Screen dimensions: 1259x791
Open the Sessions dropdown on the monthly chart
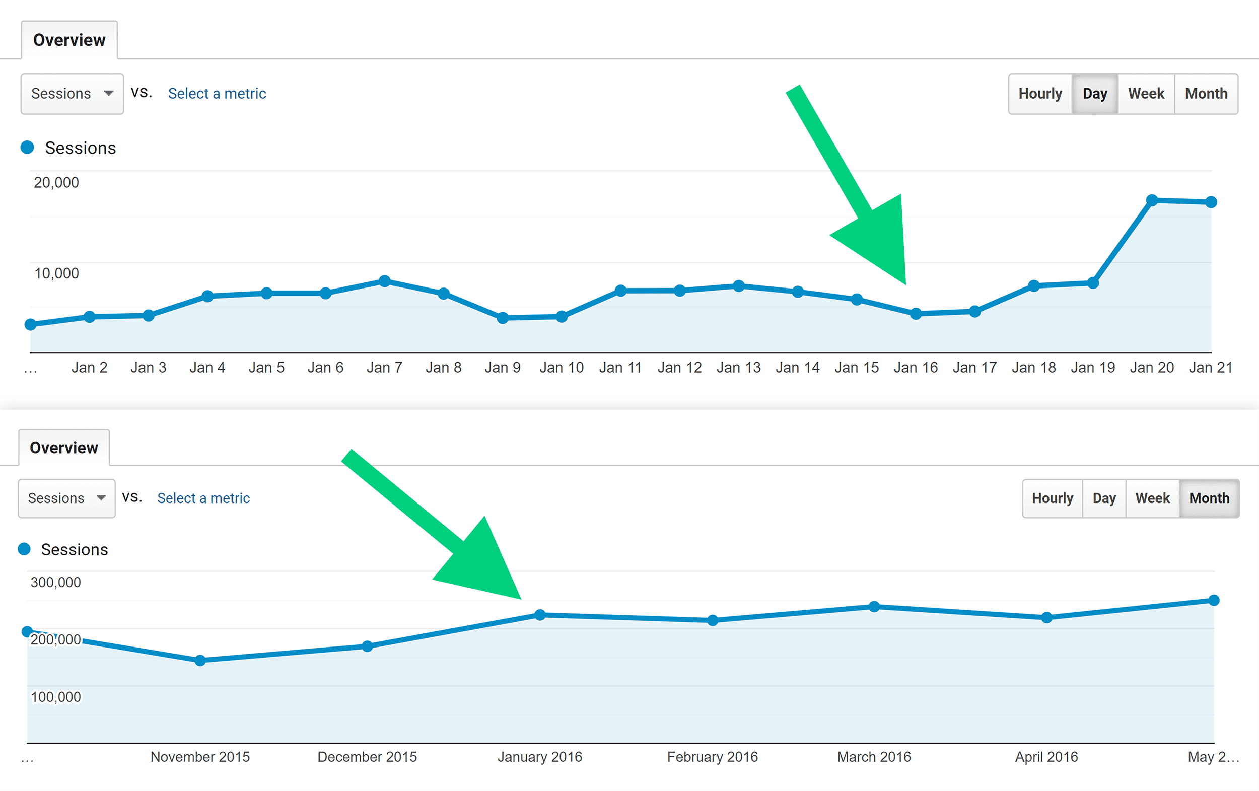pyautogui.click(x=66, y=498)
